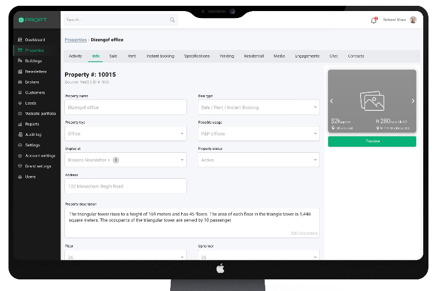Click the Buildings sidebar icon
Viewport: 436px width, 291px height.
pyautogui.click(x=20, y=60)
